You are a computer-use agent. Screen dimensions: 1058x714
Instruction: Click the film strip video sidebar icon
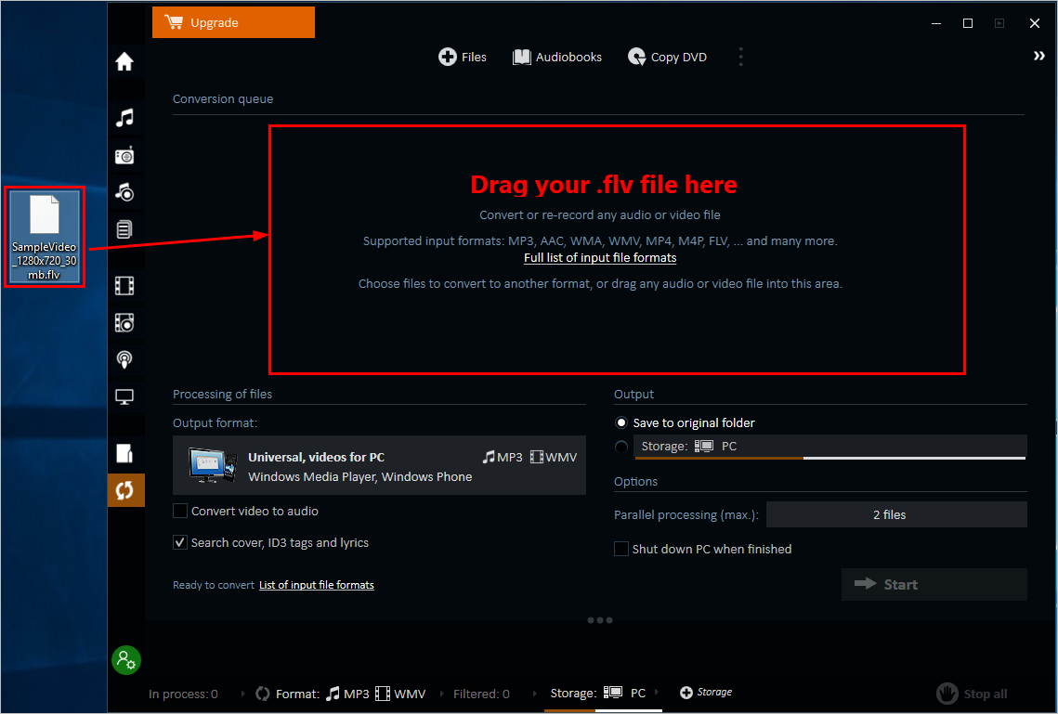point(124,285)
